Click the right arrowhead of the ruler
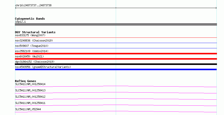The image size is (224, 115). 216,8
